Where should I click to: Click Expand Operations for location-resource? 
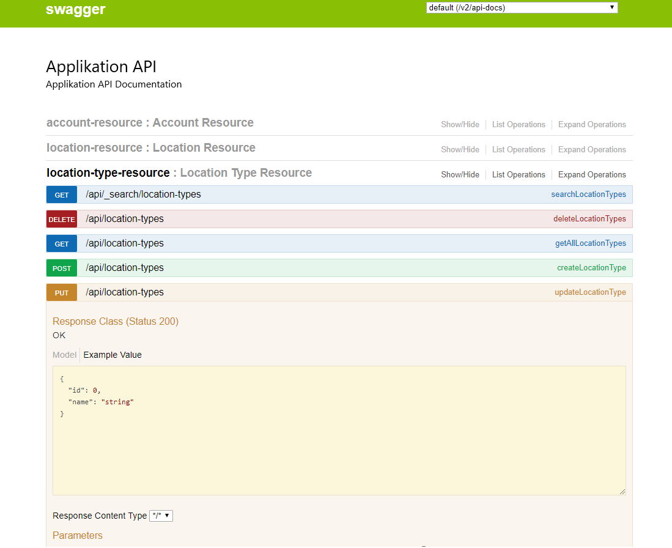coord(592,150)
